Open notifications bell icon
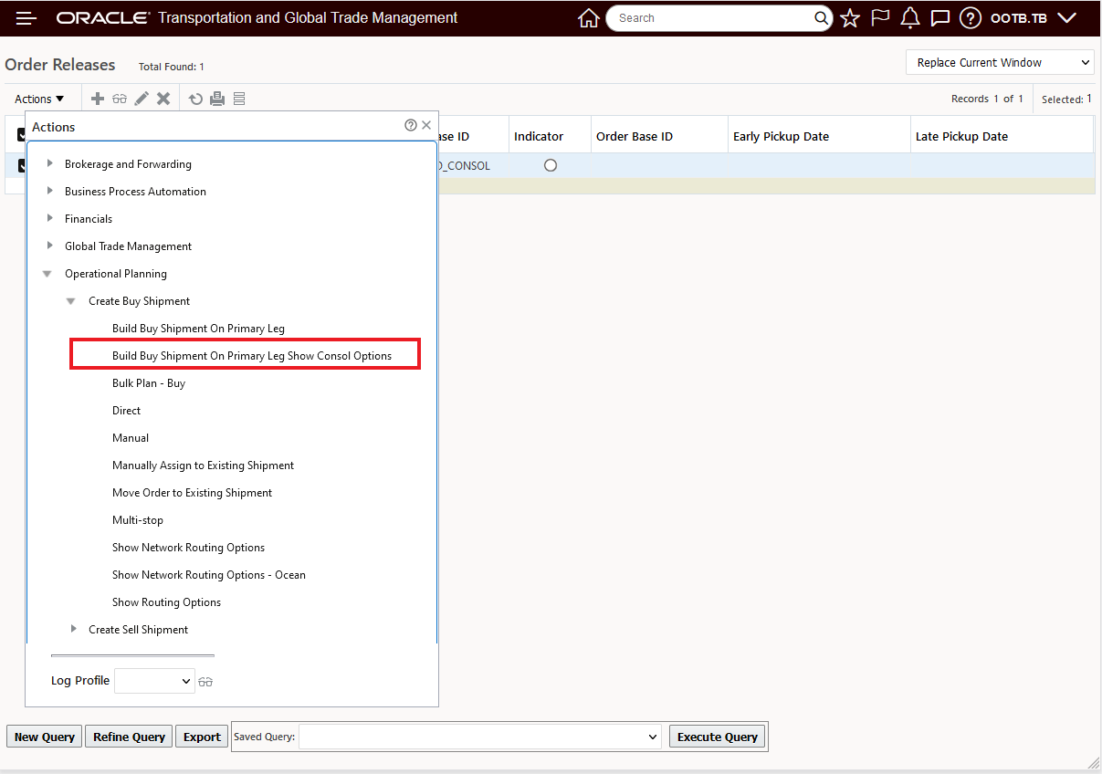 [x=910, y=17]
